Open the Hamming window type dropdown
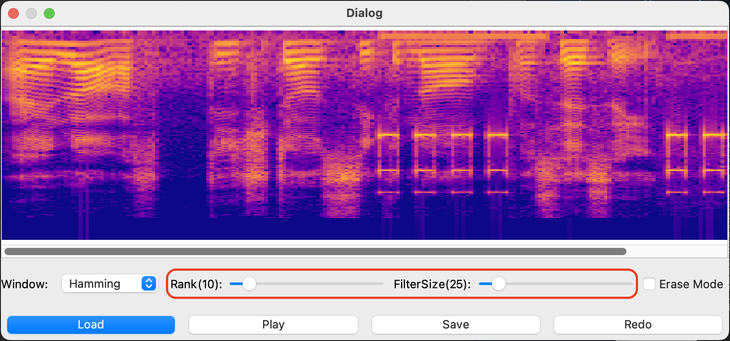730x341 pixels. point(109,284)
